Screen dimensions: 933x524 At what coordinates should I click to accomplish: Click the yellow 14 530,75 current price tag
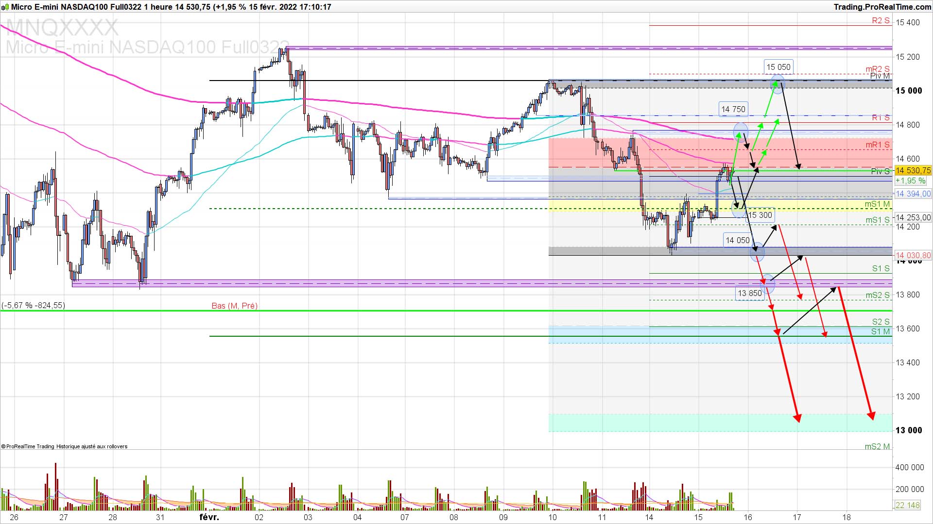pyautogui.click(x=913, y=170)
